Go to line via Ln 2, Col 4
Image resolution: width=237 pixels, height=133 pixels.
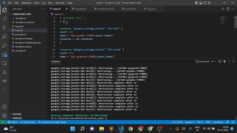tap(177, 122)
